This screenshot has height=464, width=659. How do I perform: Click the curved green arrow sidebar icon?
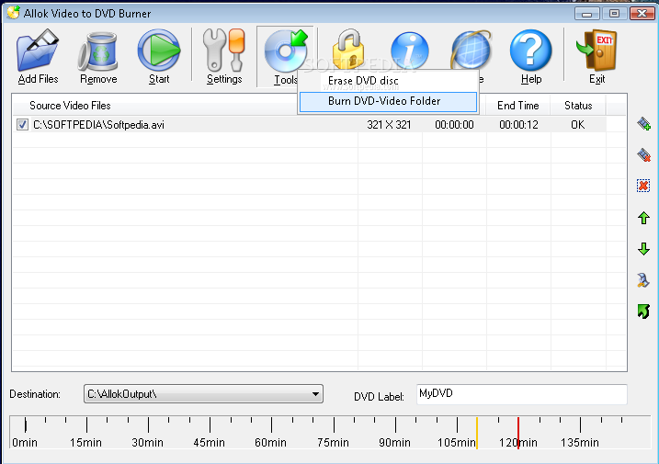click(x=643, y=311)
